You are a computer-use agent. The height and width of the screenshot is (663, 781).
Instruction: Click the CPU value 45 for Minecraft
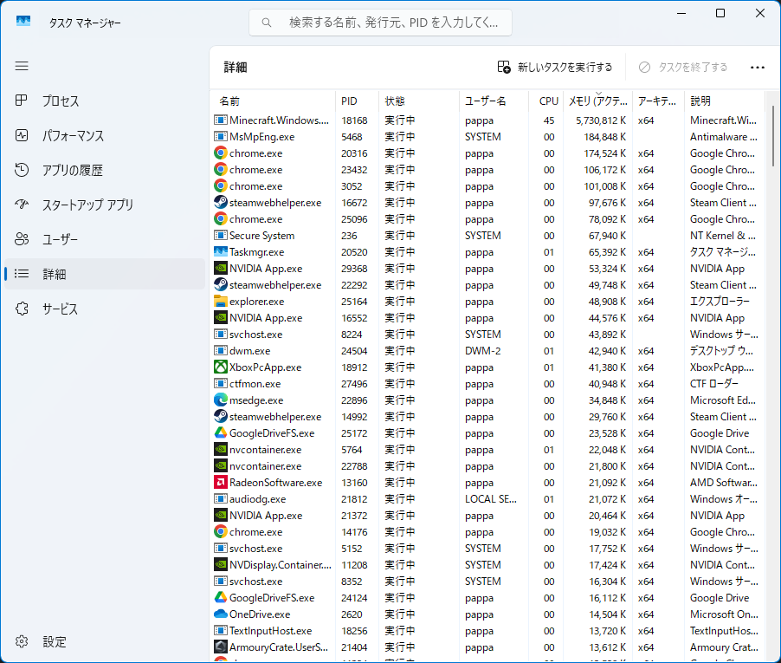pos(549,120)
